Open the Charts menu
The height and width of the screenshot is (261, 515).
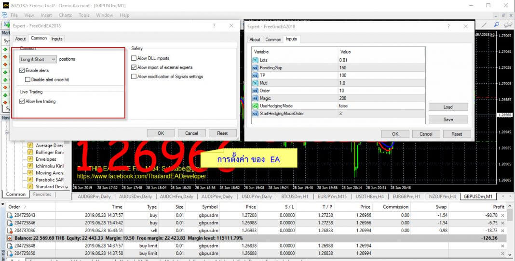[x=65, y=15]
